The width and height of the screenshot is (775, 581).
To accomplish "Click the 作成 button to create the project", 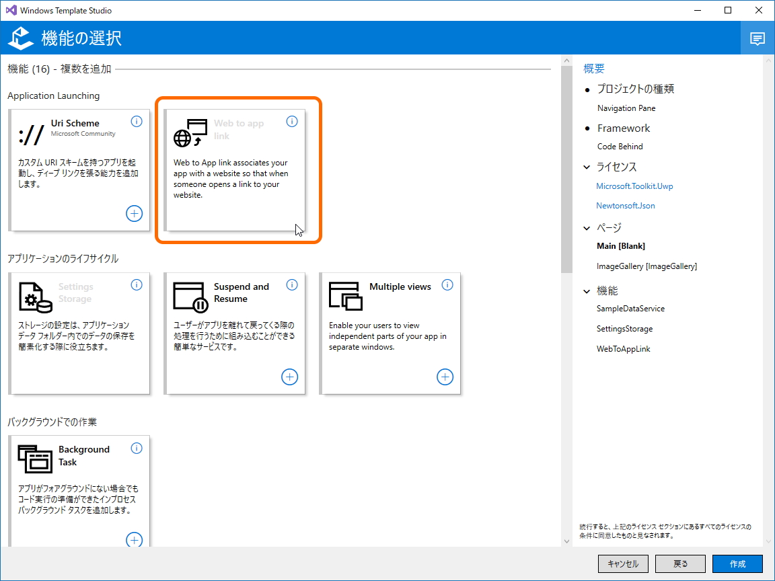I will pyautogui.click(x=737, y=564).
